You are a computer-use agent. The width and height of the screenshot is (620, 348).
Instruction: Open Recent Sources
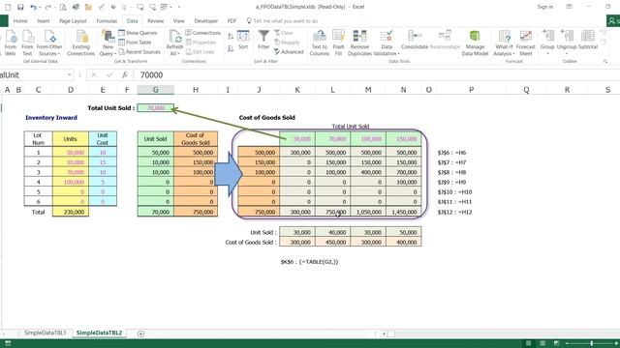point(139,51)
